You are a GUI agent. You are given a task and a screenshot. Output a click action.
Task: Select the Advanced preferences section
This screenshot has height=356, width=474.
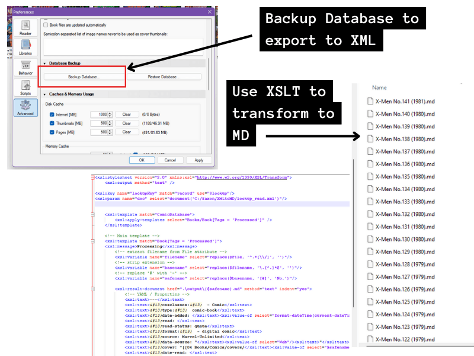coord(25,109)
